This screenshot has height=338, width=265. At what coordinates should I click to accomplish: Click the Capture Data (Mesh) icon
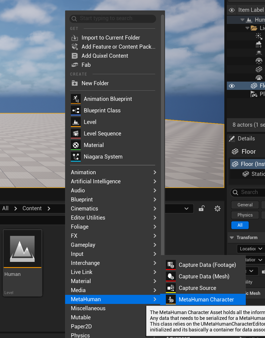tap(171, 276)
